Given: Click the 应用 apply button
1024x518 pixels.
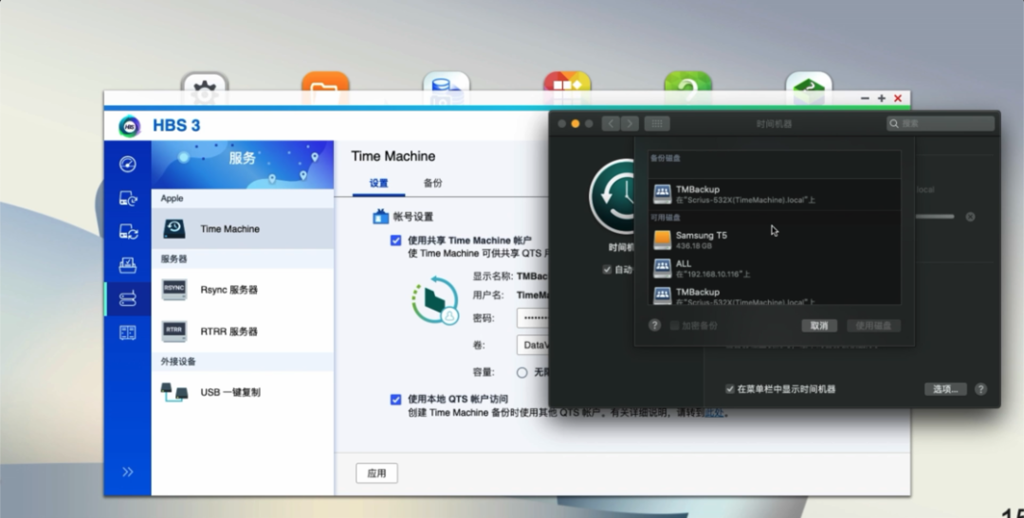Looking at the screenshot, I should tap(376, 473).
